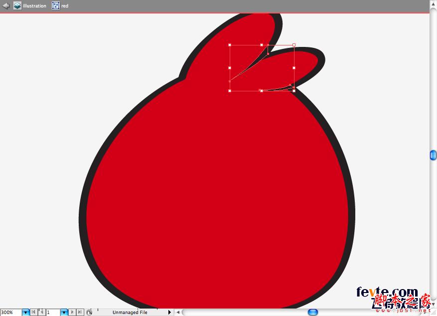Click the back arrow to exit isolation mode

tap(5, 5)
